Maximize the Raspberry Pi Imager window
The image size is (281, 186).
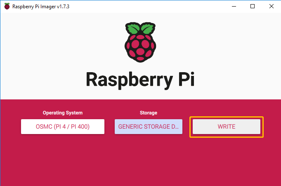[x=253, y=6]
